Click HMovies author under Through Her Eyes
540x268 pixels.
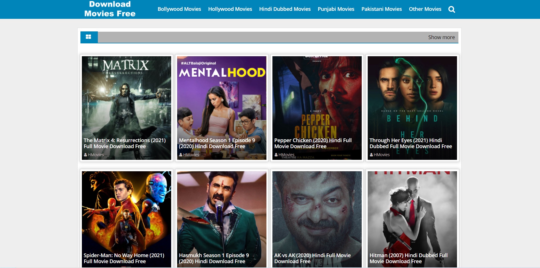[381, 155]
